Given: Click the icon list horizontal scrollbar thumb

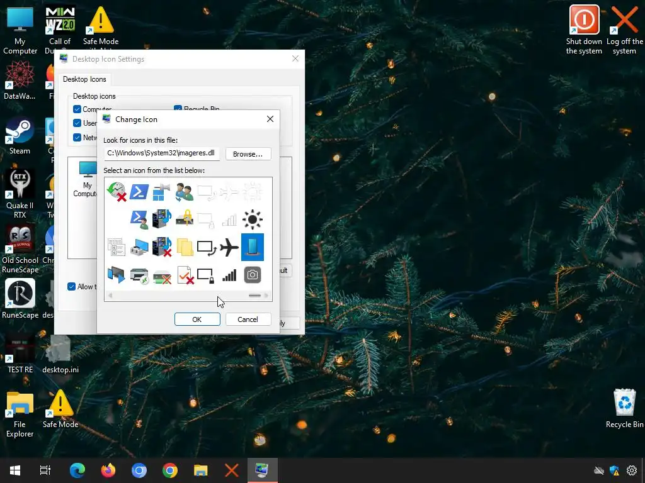Looking at the screenshot, I should click(x=254, y=296).
